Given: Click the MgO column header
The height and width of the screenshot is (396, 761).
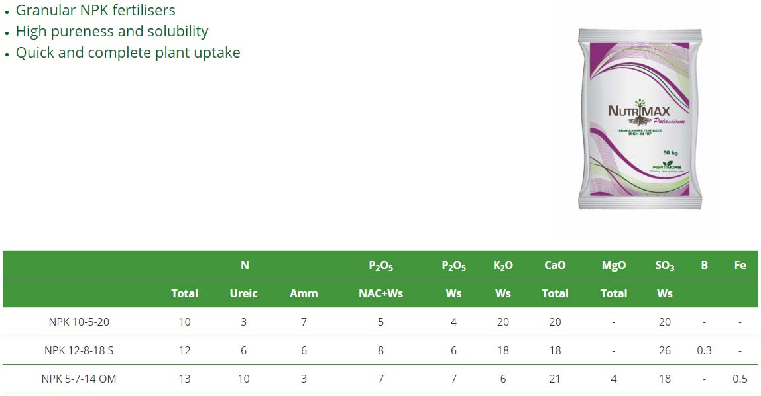Looking at the screenshot, I should 614,265.
